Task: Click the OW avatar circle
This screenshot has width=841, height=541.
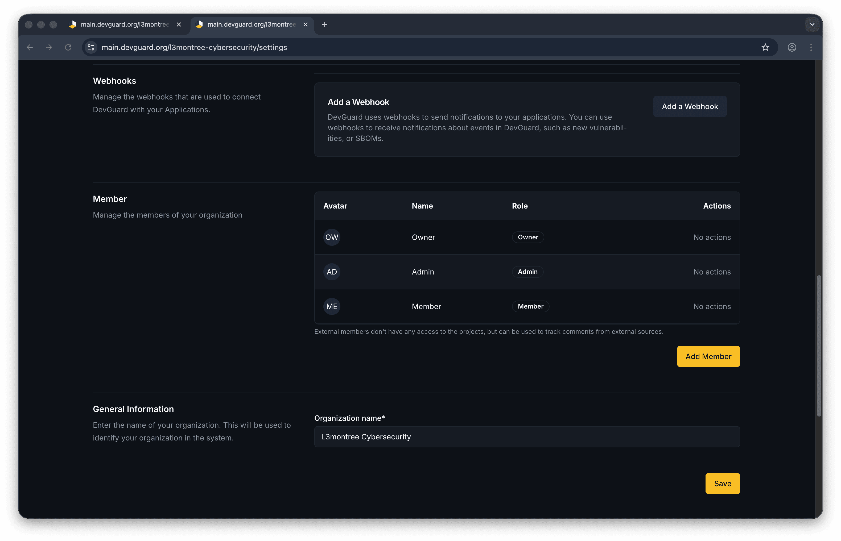Action: 331,238
